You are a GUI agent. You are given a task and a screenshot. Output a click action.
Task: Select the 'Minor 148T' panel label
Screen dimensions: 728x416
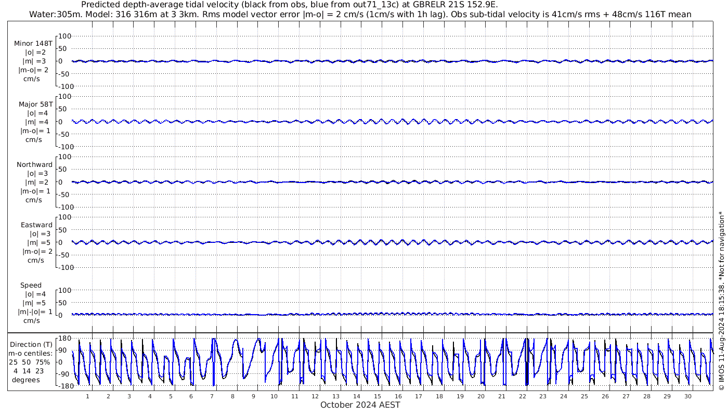33,44
